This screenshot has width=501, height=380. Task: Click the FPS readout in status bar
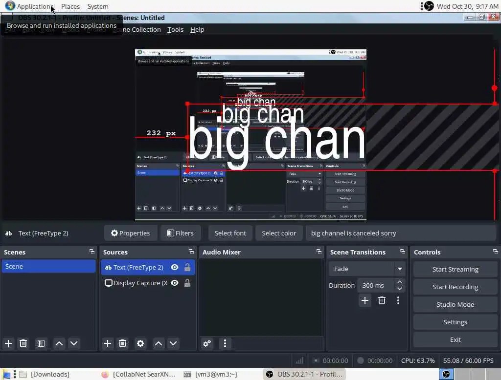[468, 360]
